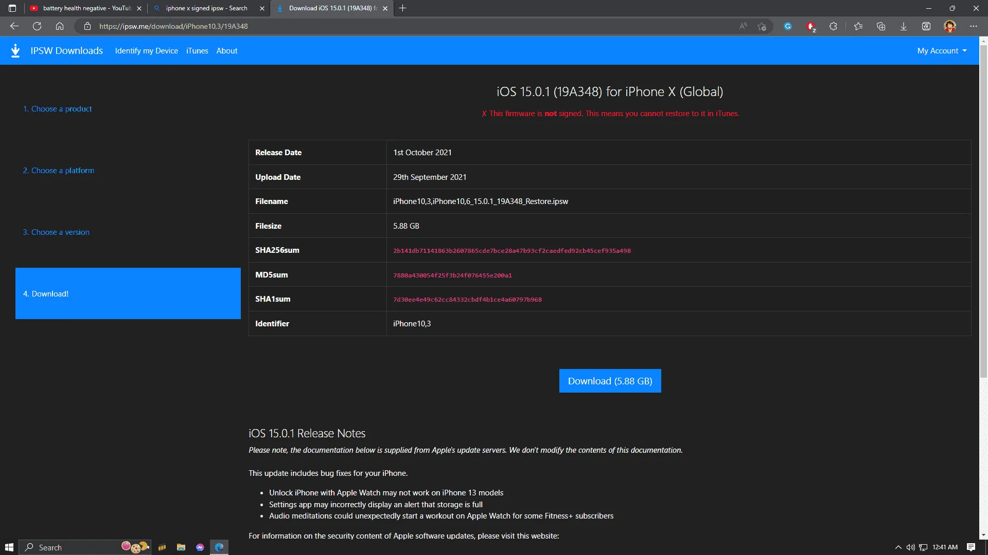Open the Windows Start button
The width and height of the screenshot is (988, 555).
(9, 547)
